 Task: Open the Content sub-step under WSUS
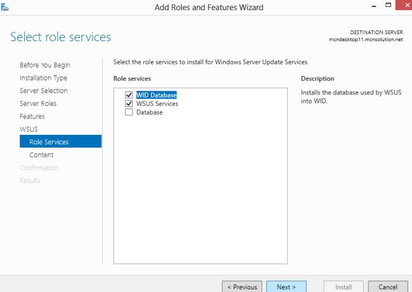(41, 155)
